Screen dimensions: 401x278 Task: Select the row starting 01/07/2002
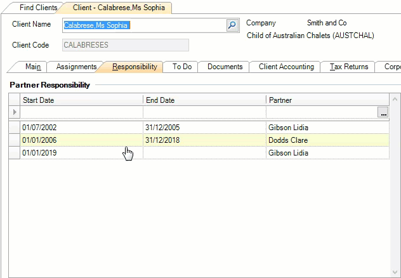click(x=81, y=127)
